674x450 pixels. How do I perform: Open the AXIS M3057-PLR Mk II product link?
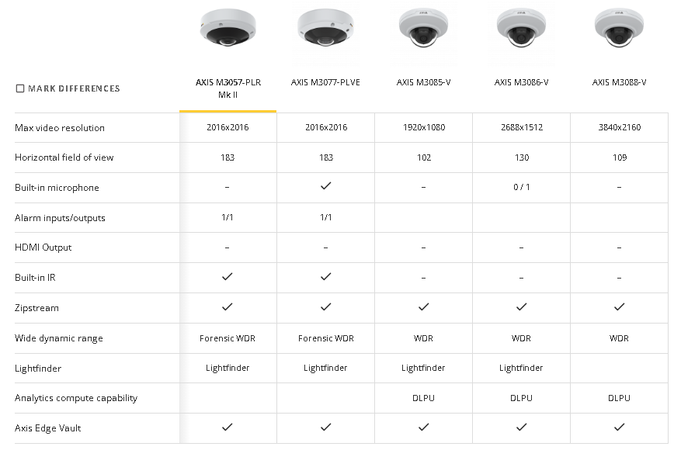[x=228, y=88]
